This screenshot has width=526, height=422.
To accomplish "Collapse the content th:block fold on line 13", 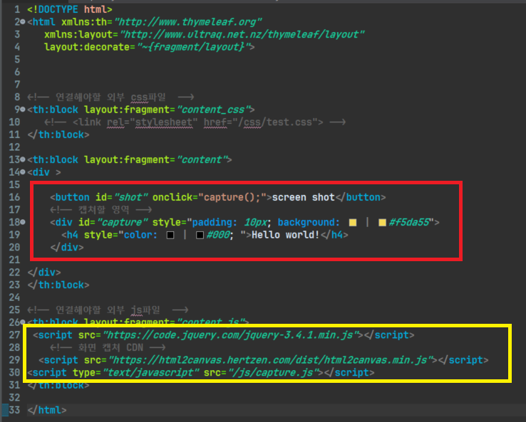I will 23,159.
